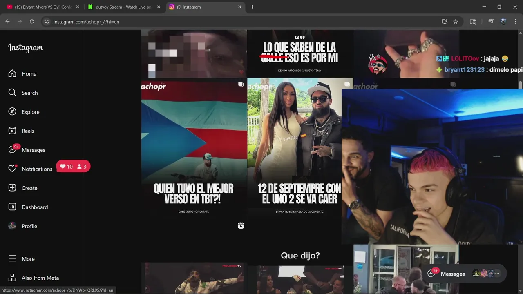Click the browser Back arrow
This screenshot has width=523, height=294.
coord(7,22)
